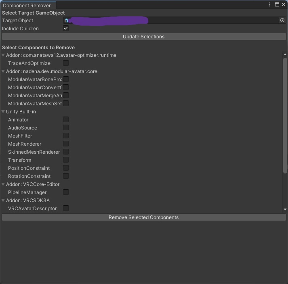
Task: Click the MeshRenderer label
Action: coord(25,144)
